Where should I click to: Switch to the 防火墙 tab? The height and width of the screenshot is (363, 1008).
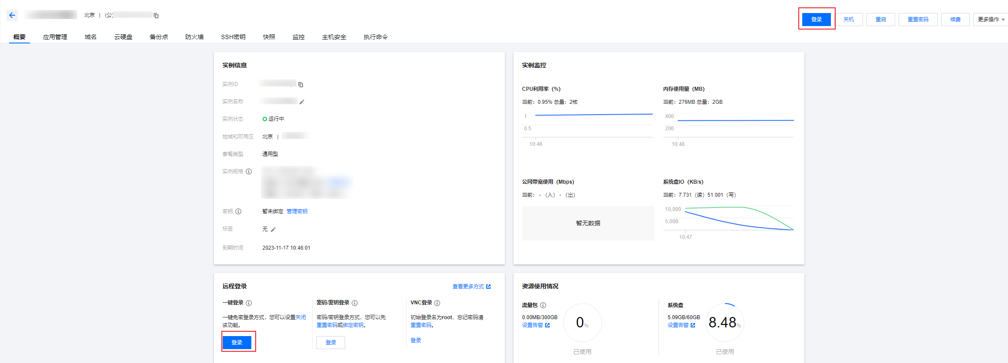(x=194, y=37)
